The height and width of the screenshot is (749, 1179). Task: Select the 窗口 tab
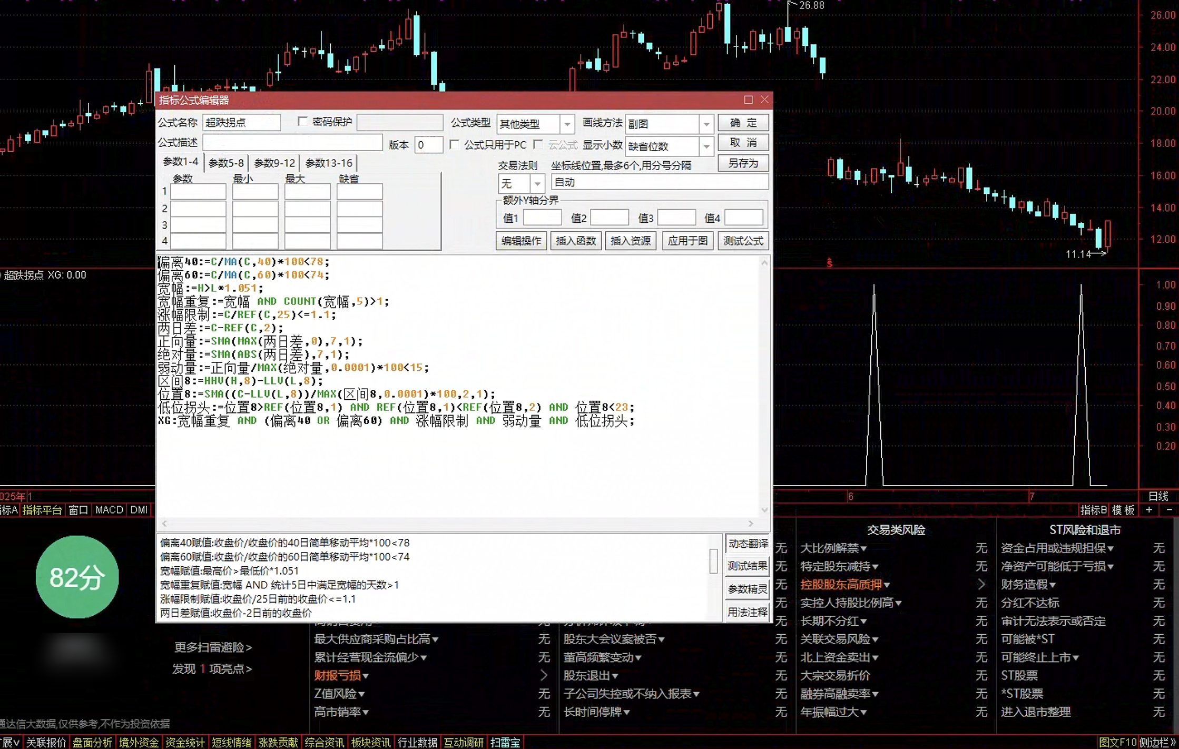pyautogui.click(x=78, y=510)
